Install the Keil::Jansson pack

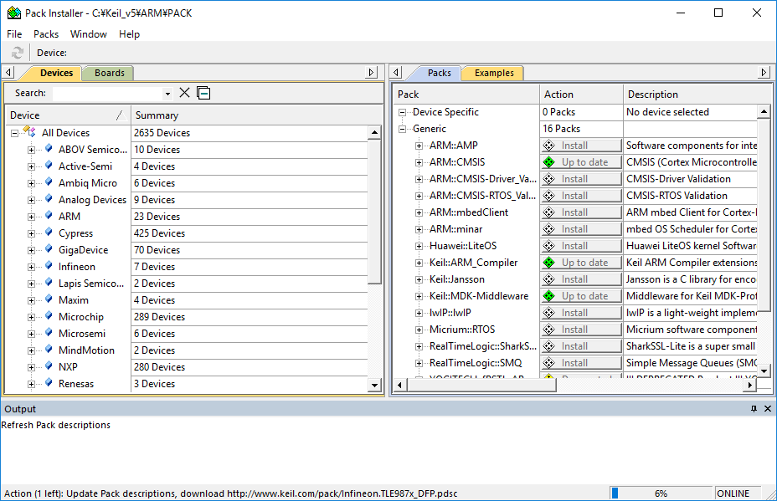point(581,279)
